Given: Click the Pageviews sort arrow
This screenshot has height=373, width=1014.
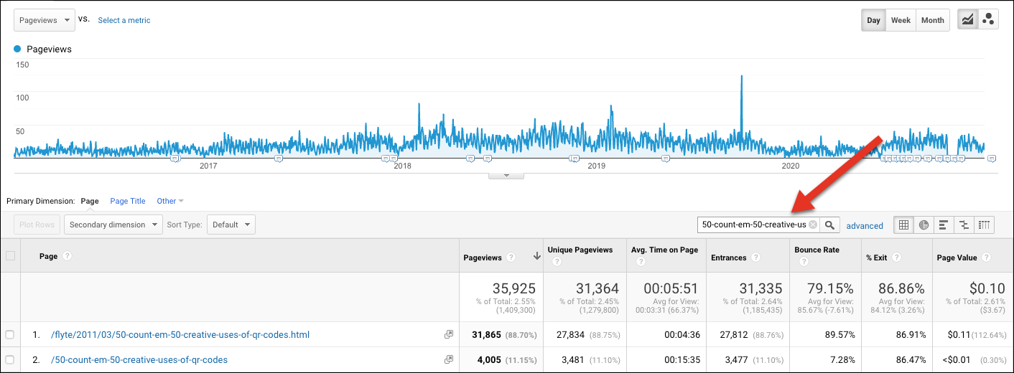Looking at the screenshot, I should click(536, 257).
